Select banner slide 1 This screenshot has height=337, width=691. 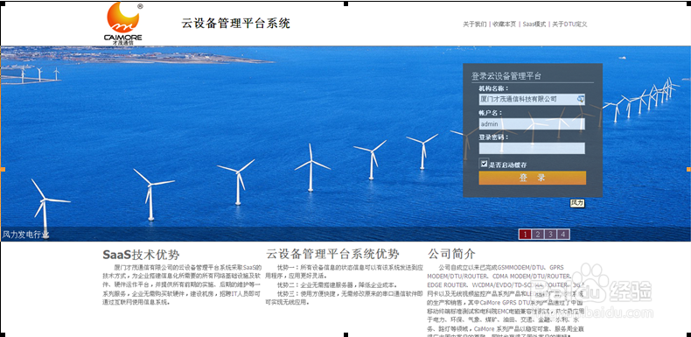(526, 235)
